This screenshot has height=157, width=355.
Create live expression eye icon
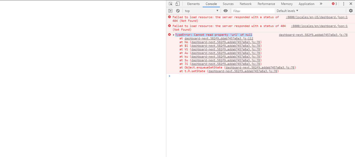point(226,11)
